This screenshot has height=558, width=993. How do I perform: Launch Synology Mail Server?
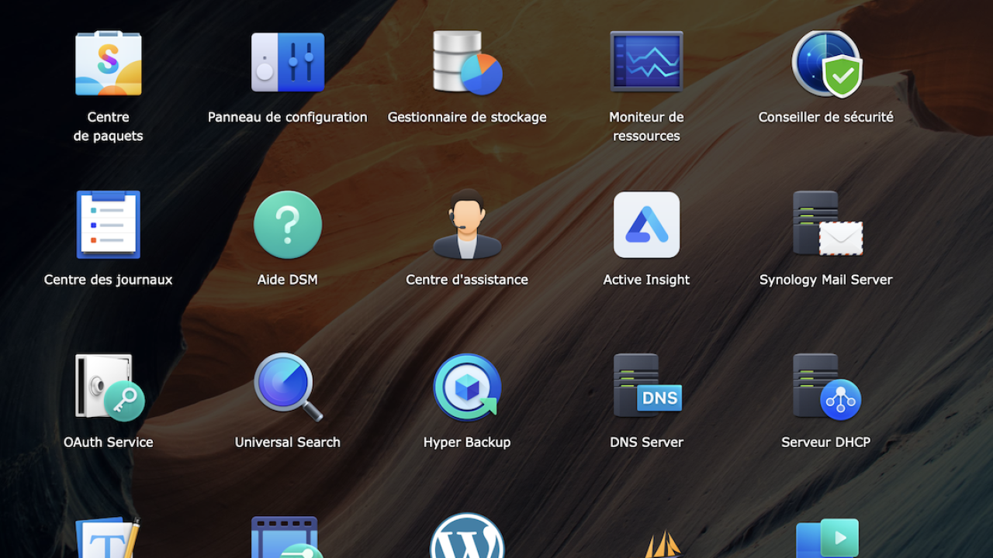[x=826, y=224]
